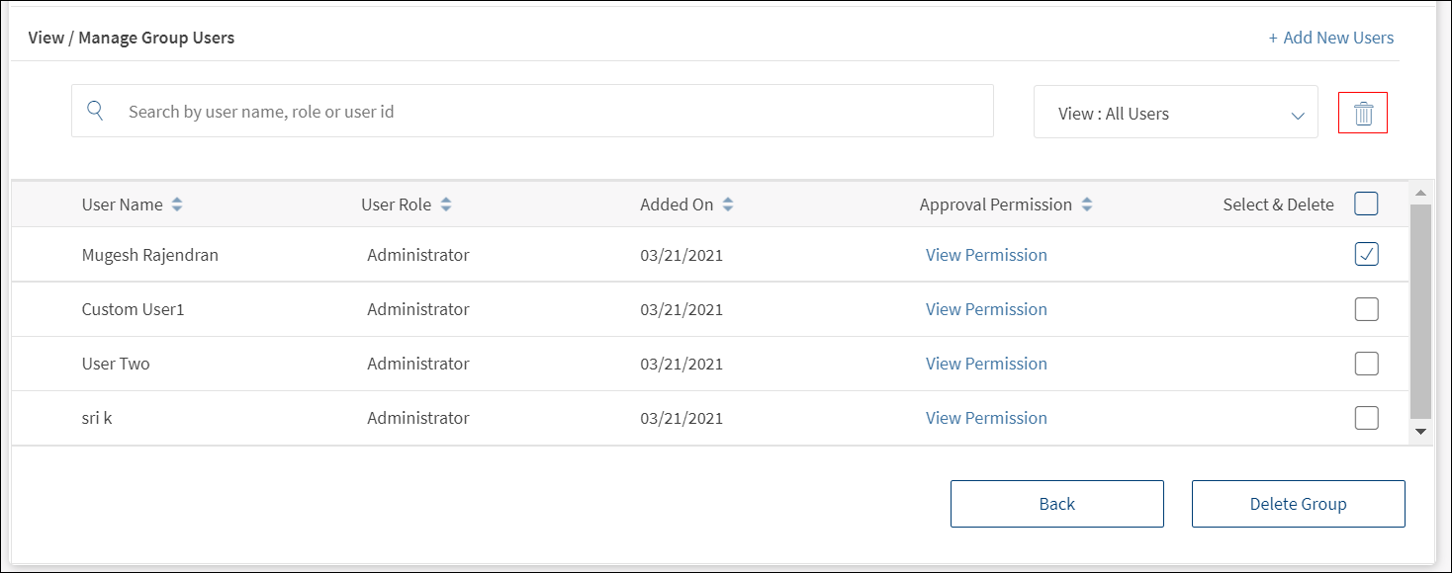The image size is (1452, 573).
Task: Click the Delete Group button
Action: [1298, 504]
